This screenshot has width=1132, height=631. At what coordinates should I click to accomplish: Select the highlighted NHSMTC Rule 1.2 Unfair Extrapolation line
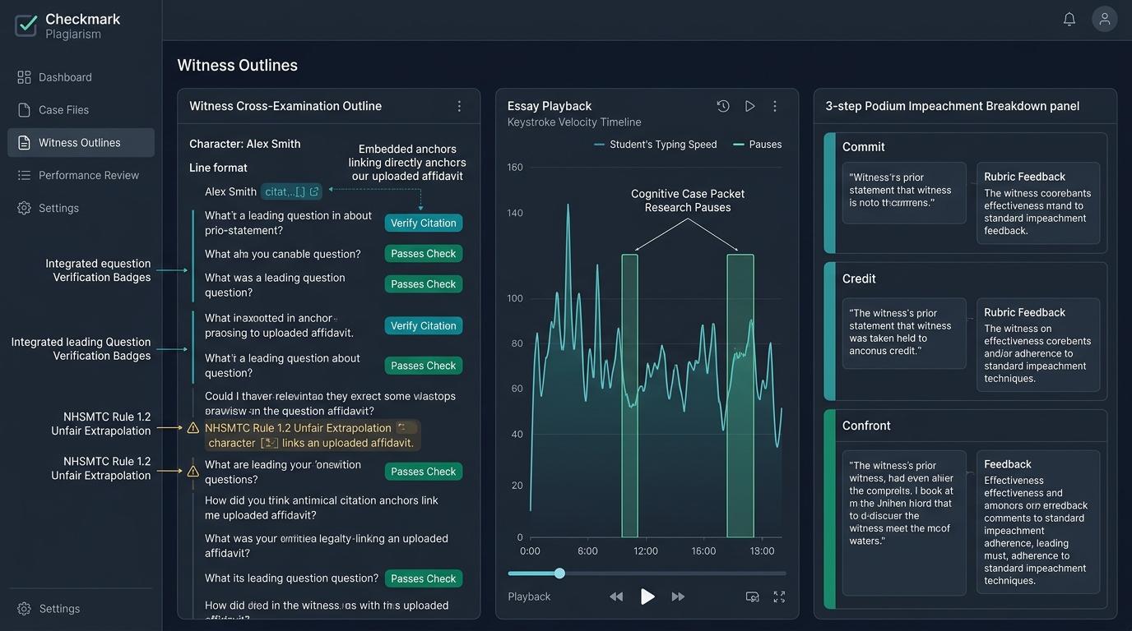tap(312, 435)
